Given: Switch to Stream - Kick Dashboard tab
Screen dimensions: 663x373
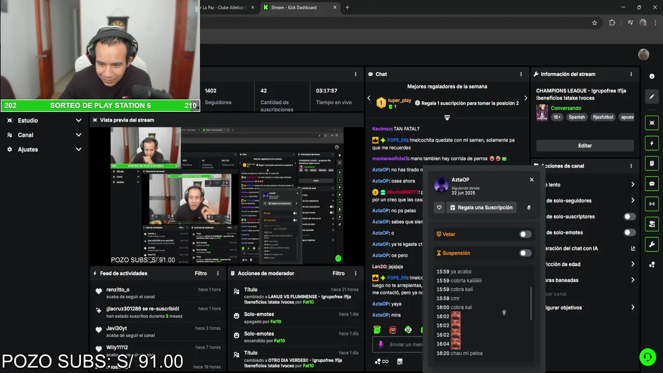Looking at the screenshot, I should [299, 7].
